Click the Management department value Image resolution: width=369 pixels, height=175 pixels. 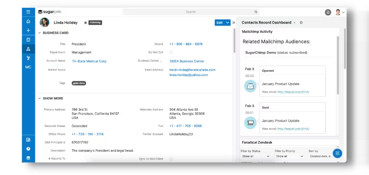pos(81,52)
